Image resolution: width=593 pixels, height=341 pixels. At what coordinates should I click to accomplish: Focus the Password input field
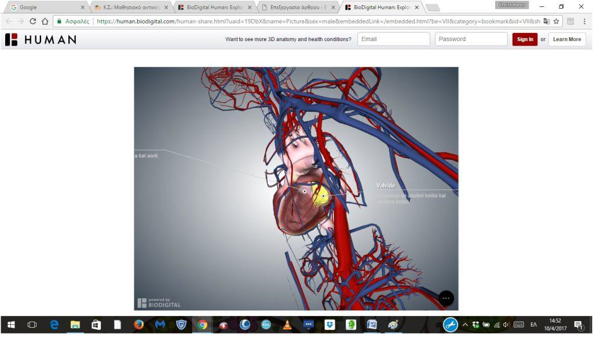pyautogui.click(x=471, y=39)
